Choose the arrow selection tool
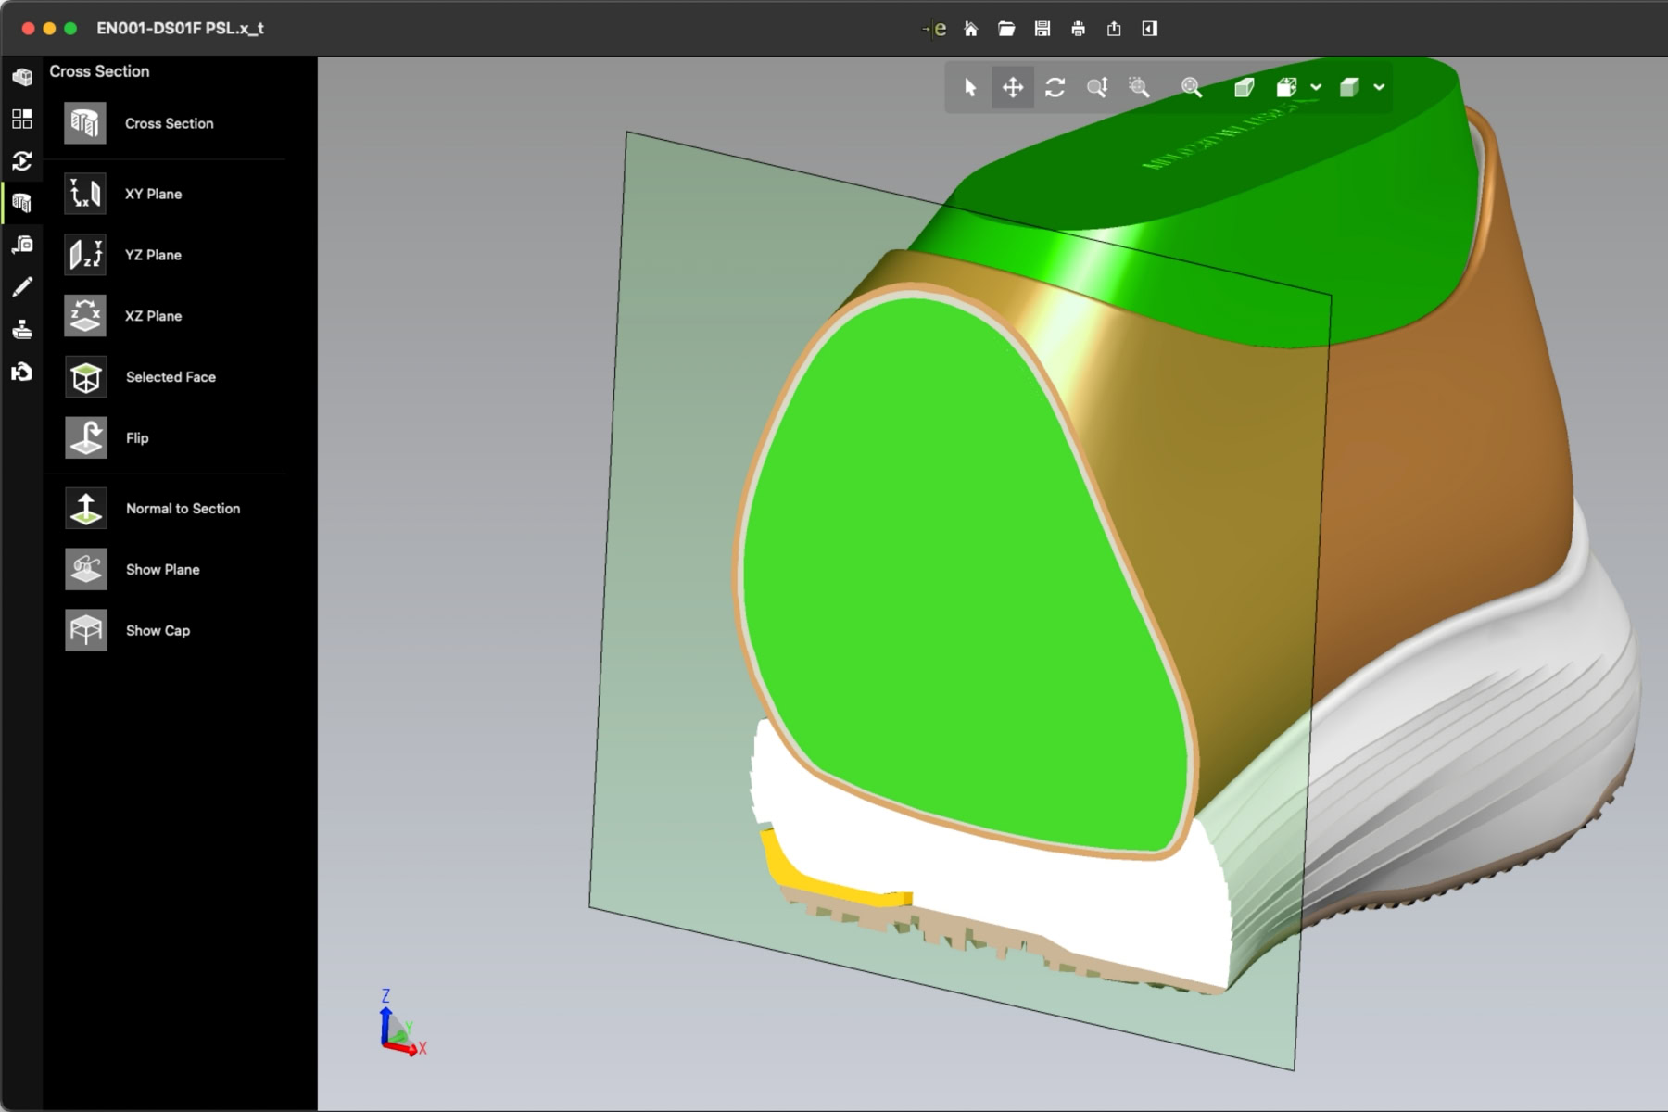The width and height of the screenshot is (1668, 1112). click(x=969, y=87)
